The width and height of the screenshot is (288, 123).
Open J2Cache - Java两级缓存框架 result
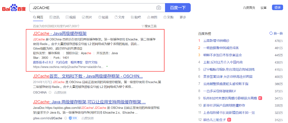pyautogui.click(x=60, y=33)
